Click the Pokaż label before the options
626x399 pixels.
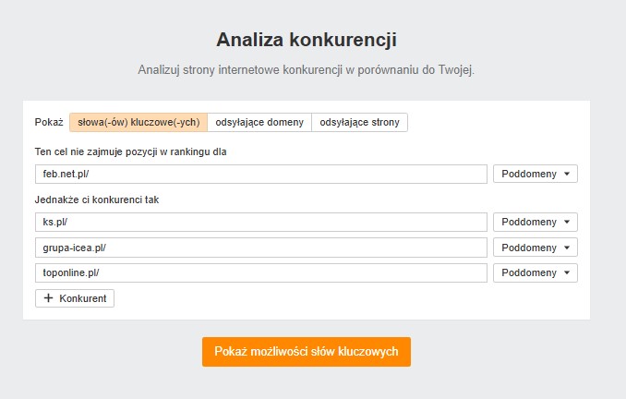(x=49, y=122)
